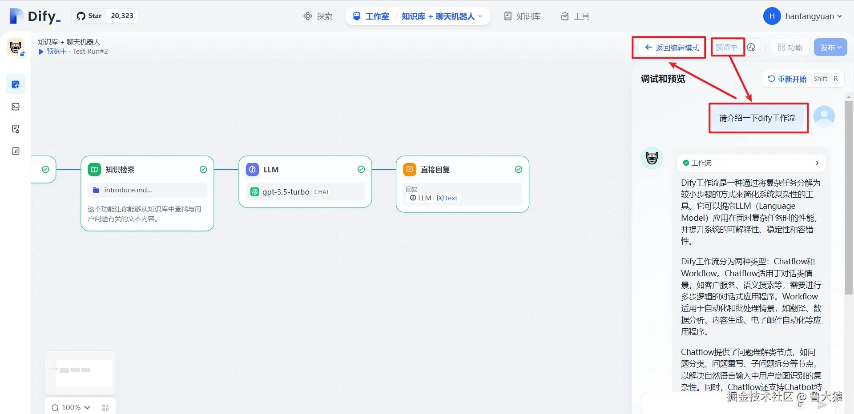Image resolution: width=854 pixels, height=414 pixels.
Task: Click the 直接回复 node success checkmark
Action: click(519, 169)
